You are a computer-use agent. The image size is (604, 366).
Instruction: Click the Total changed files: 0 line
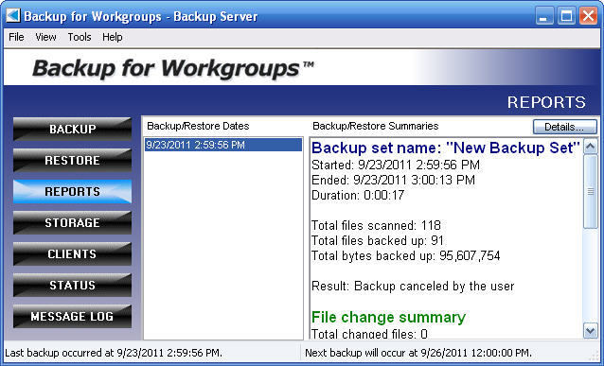click(369, 334)
